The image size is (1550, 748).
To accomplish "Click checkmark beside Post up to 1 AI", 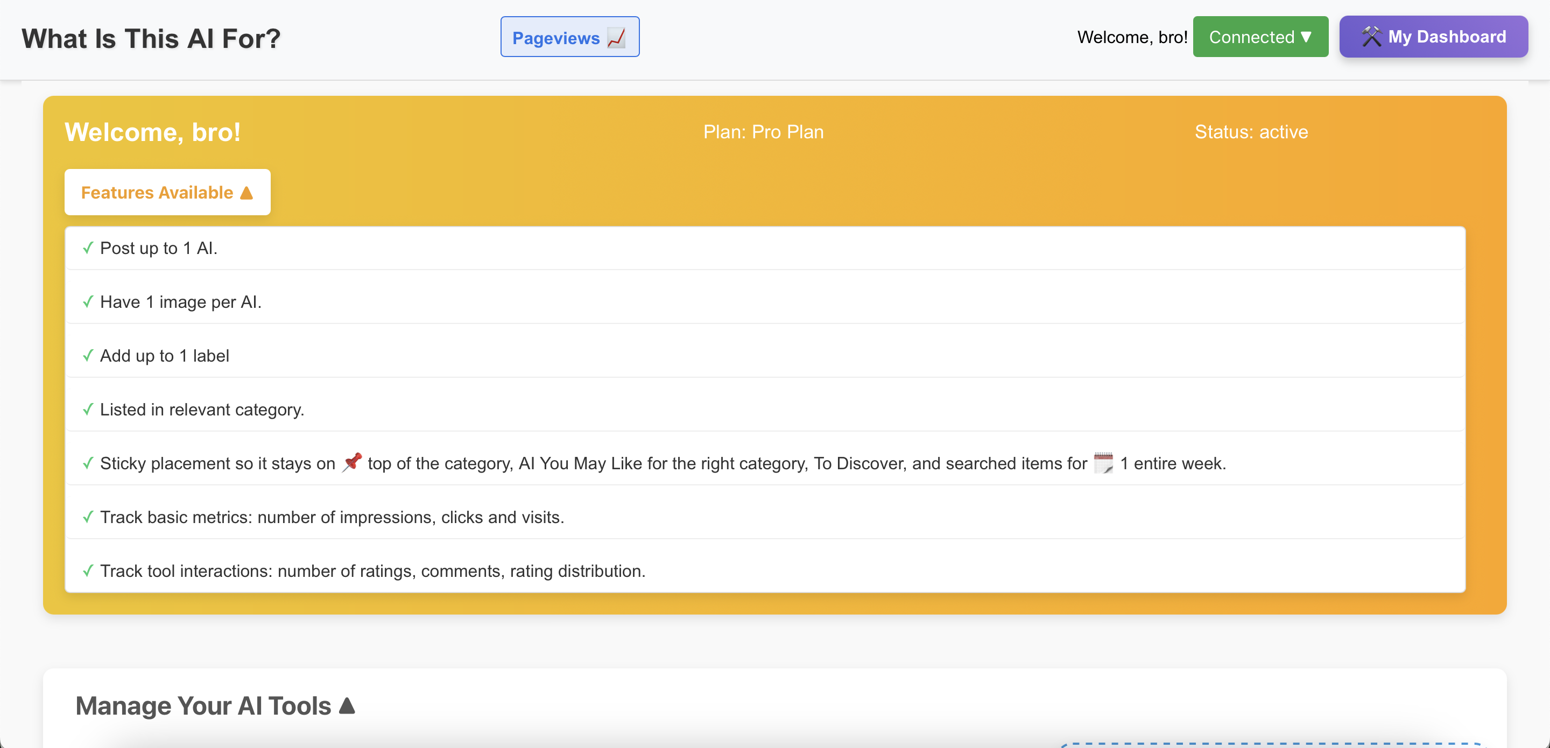I will click(x=88, y=248).
